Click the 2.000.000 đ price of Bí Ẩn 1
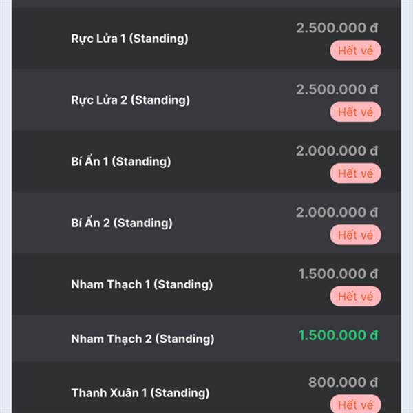The width and height of the screenshot is (413, 413). (x=337, y=151)
